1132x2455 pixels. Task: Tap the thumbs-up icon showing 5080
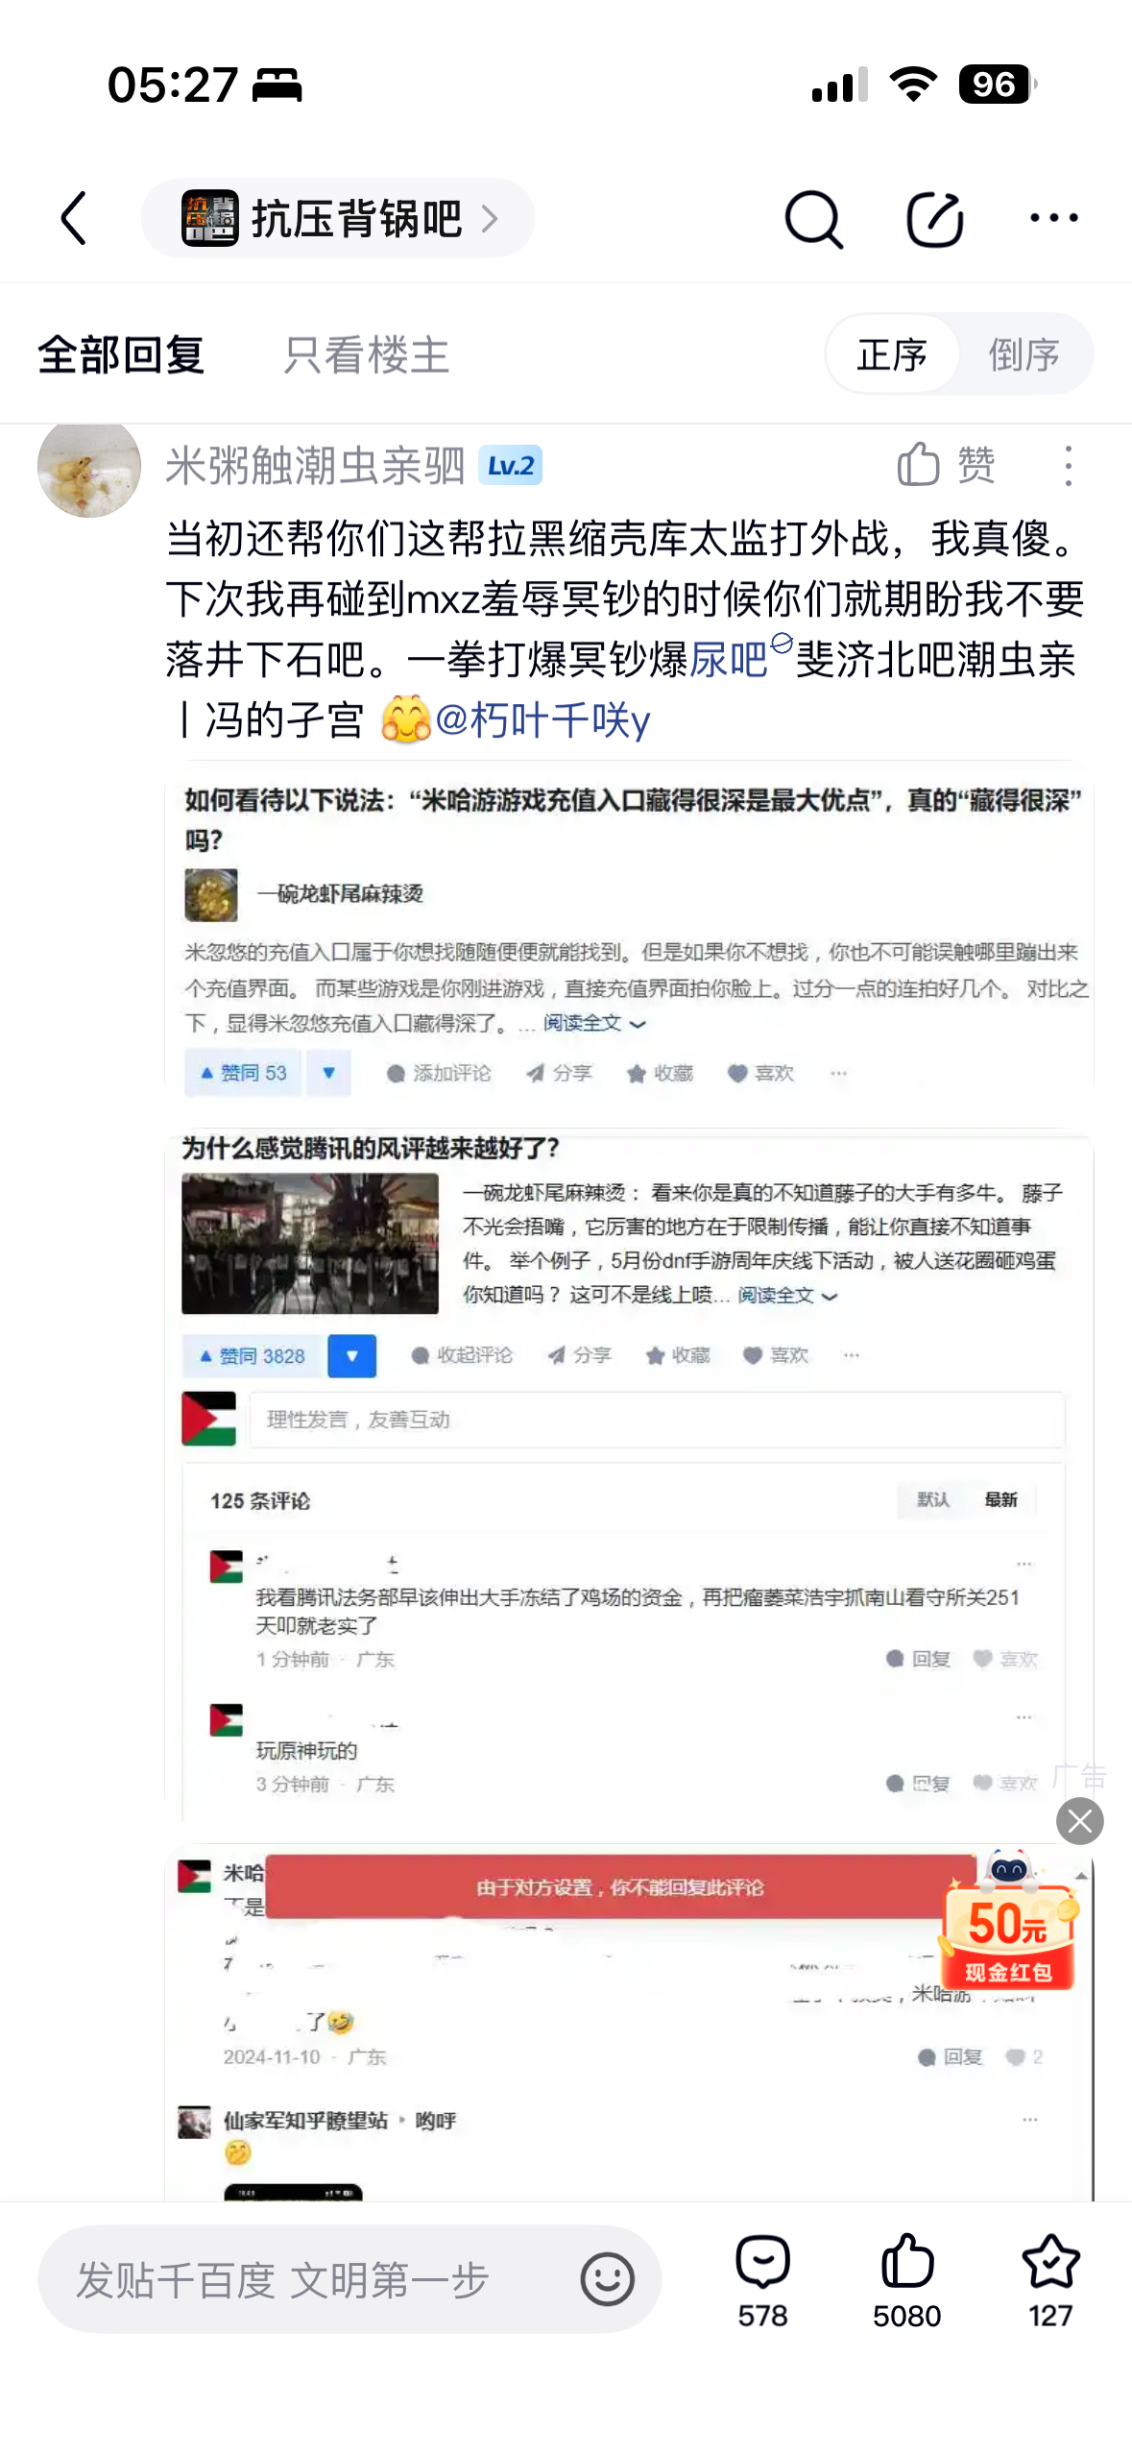(906, 2279)
